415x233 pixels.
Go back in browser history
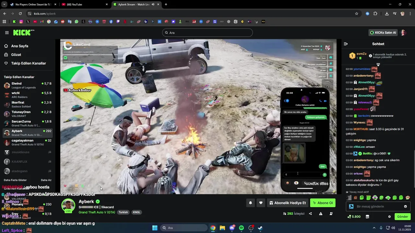[x=5, y=14]
